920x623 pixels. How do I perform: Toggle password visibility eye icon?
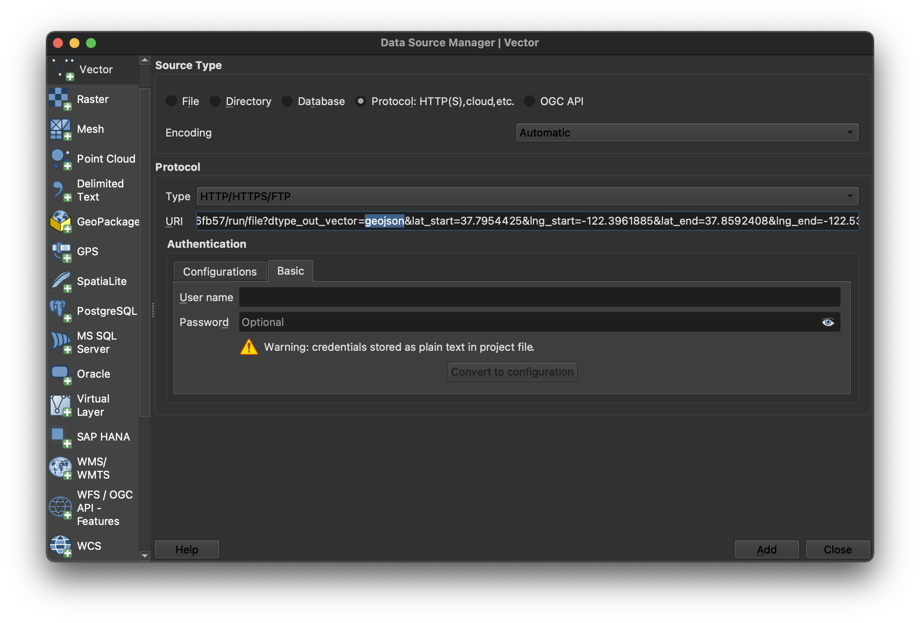pyautogui.click(x=828, y=322)
